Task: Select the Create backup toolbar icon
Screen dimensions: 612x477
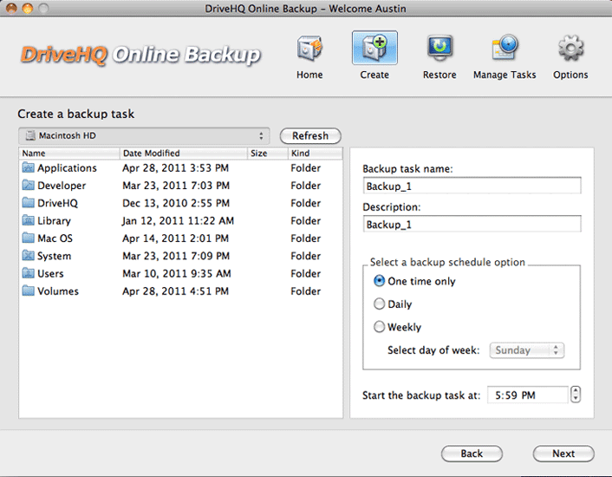Action: tap(374, 49)
